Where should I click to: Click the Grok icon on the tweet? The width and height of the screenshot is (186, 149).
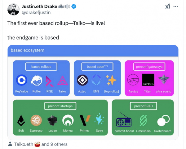pyautogui.click(x=167, y=6)
